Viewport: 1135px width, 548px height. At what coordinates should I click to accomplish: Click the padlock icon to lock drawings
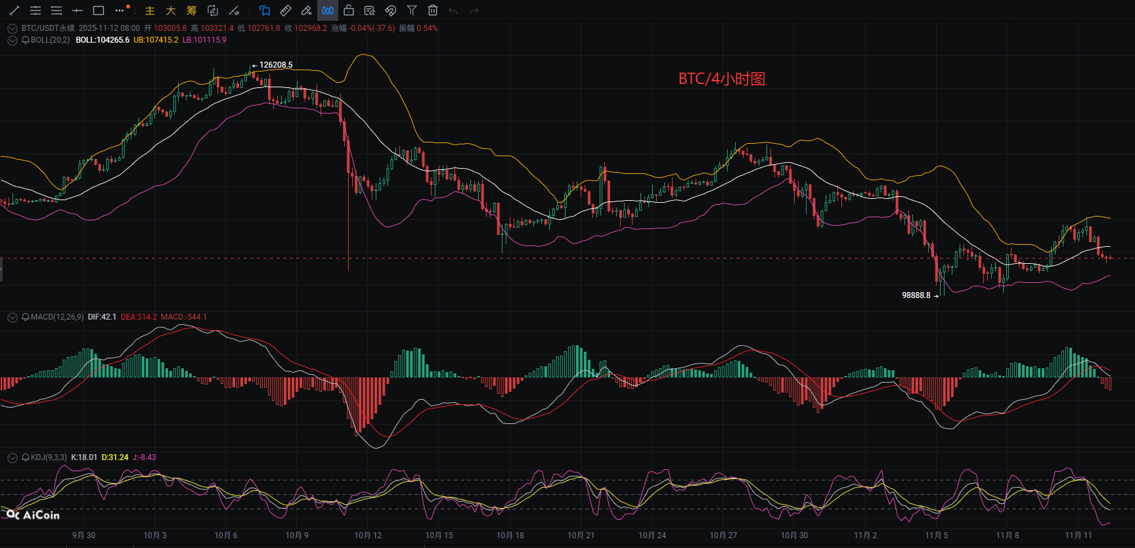[x=349, y=11]
